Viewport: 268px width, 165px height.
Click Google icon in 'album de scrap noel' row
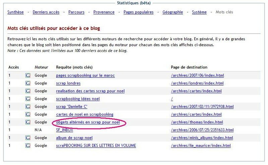tap(28, 138)
